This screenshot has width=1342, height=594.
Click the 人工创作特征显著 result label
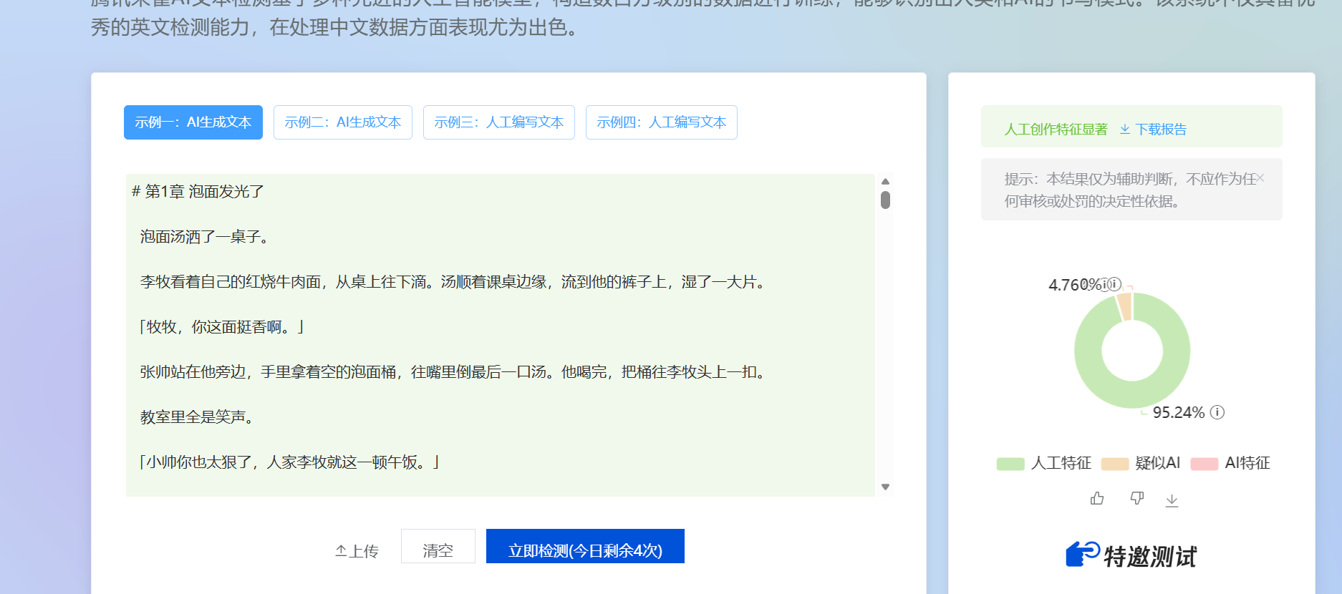pyautogui.click(x=1056, y=130)
